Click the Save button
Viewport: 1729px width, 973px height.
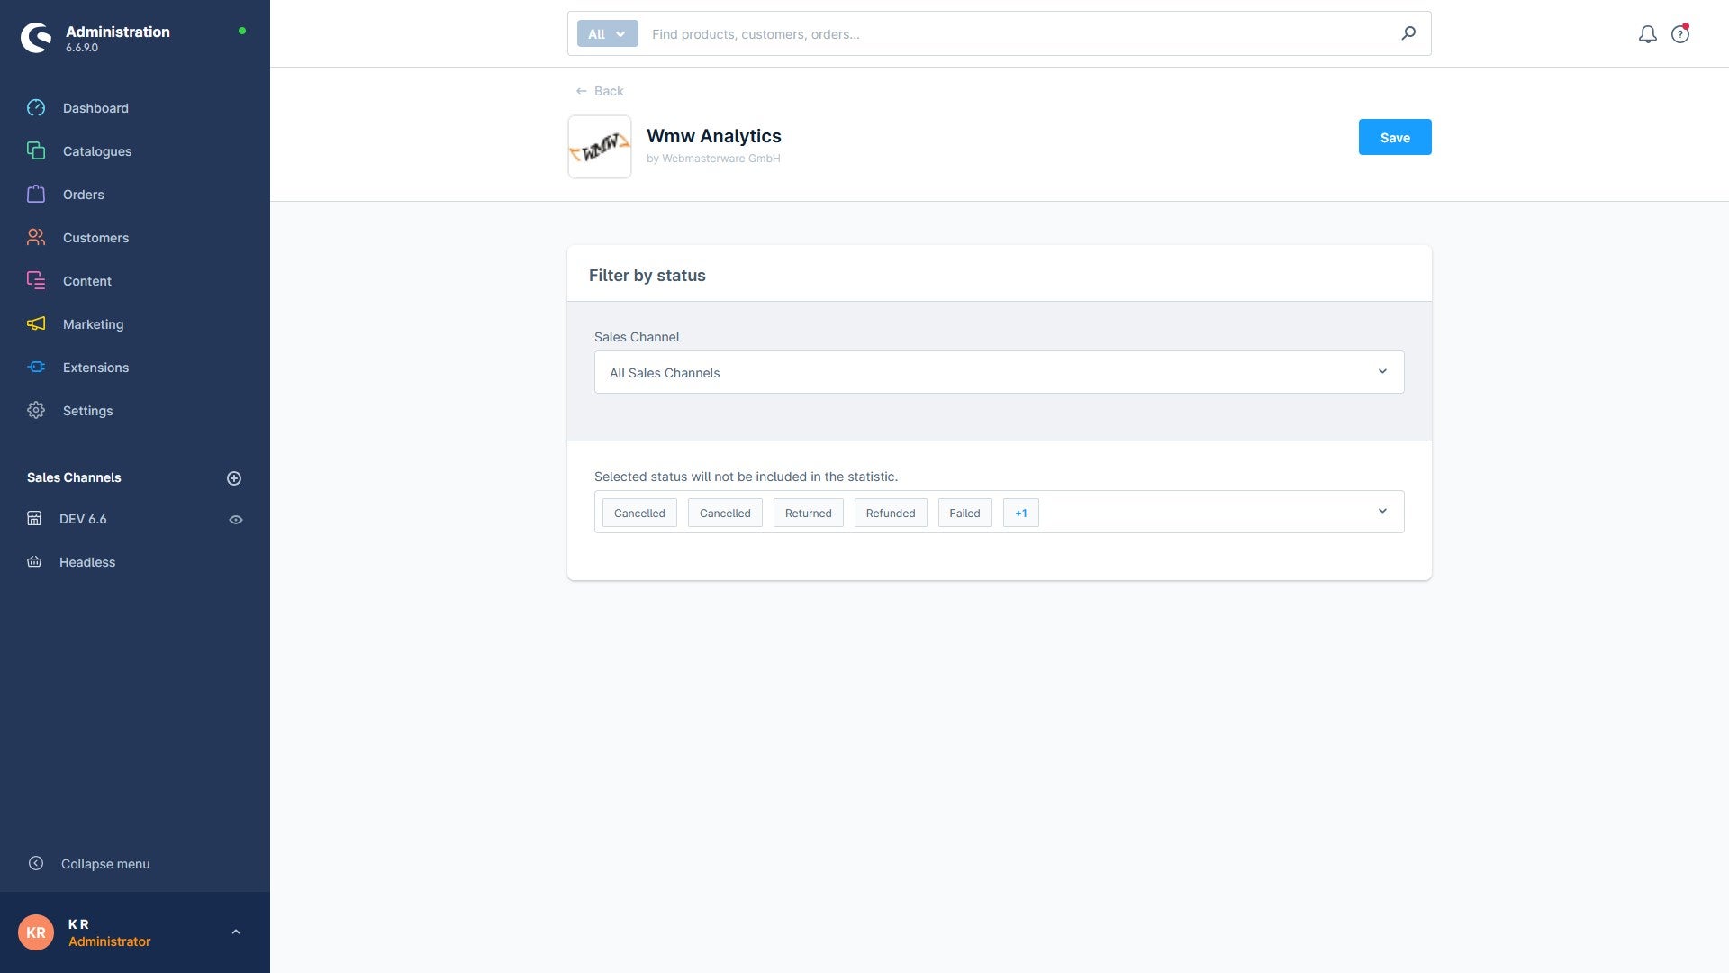tap(1395, 137)
